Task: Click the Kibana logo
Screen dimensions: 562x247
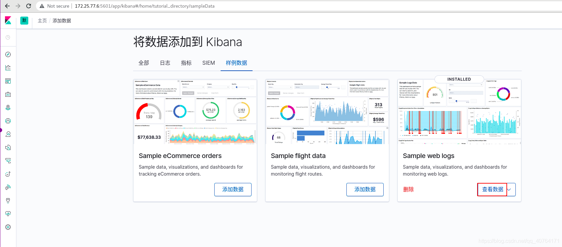Action: [x=8, y=21]
